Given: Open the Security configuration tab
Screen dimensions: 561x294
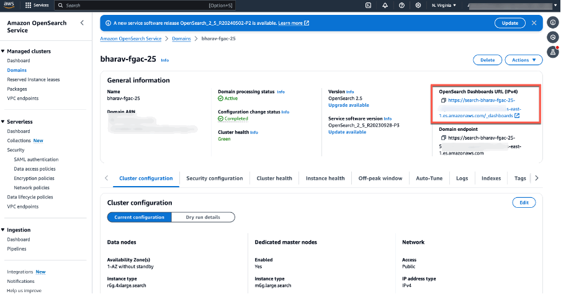Looking at the screenshot, I should pos(214,178).
